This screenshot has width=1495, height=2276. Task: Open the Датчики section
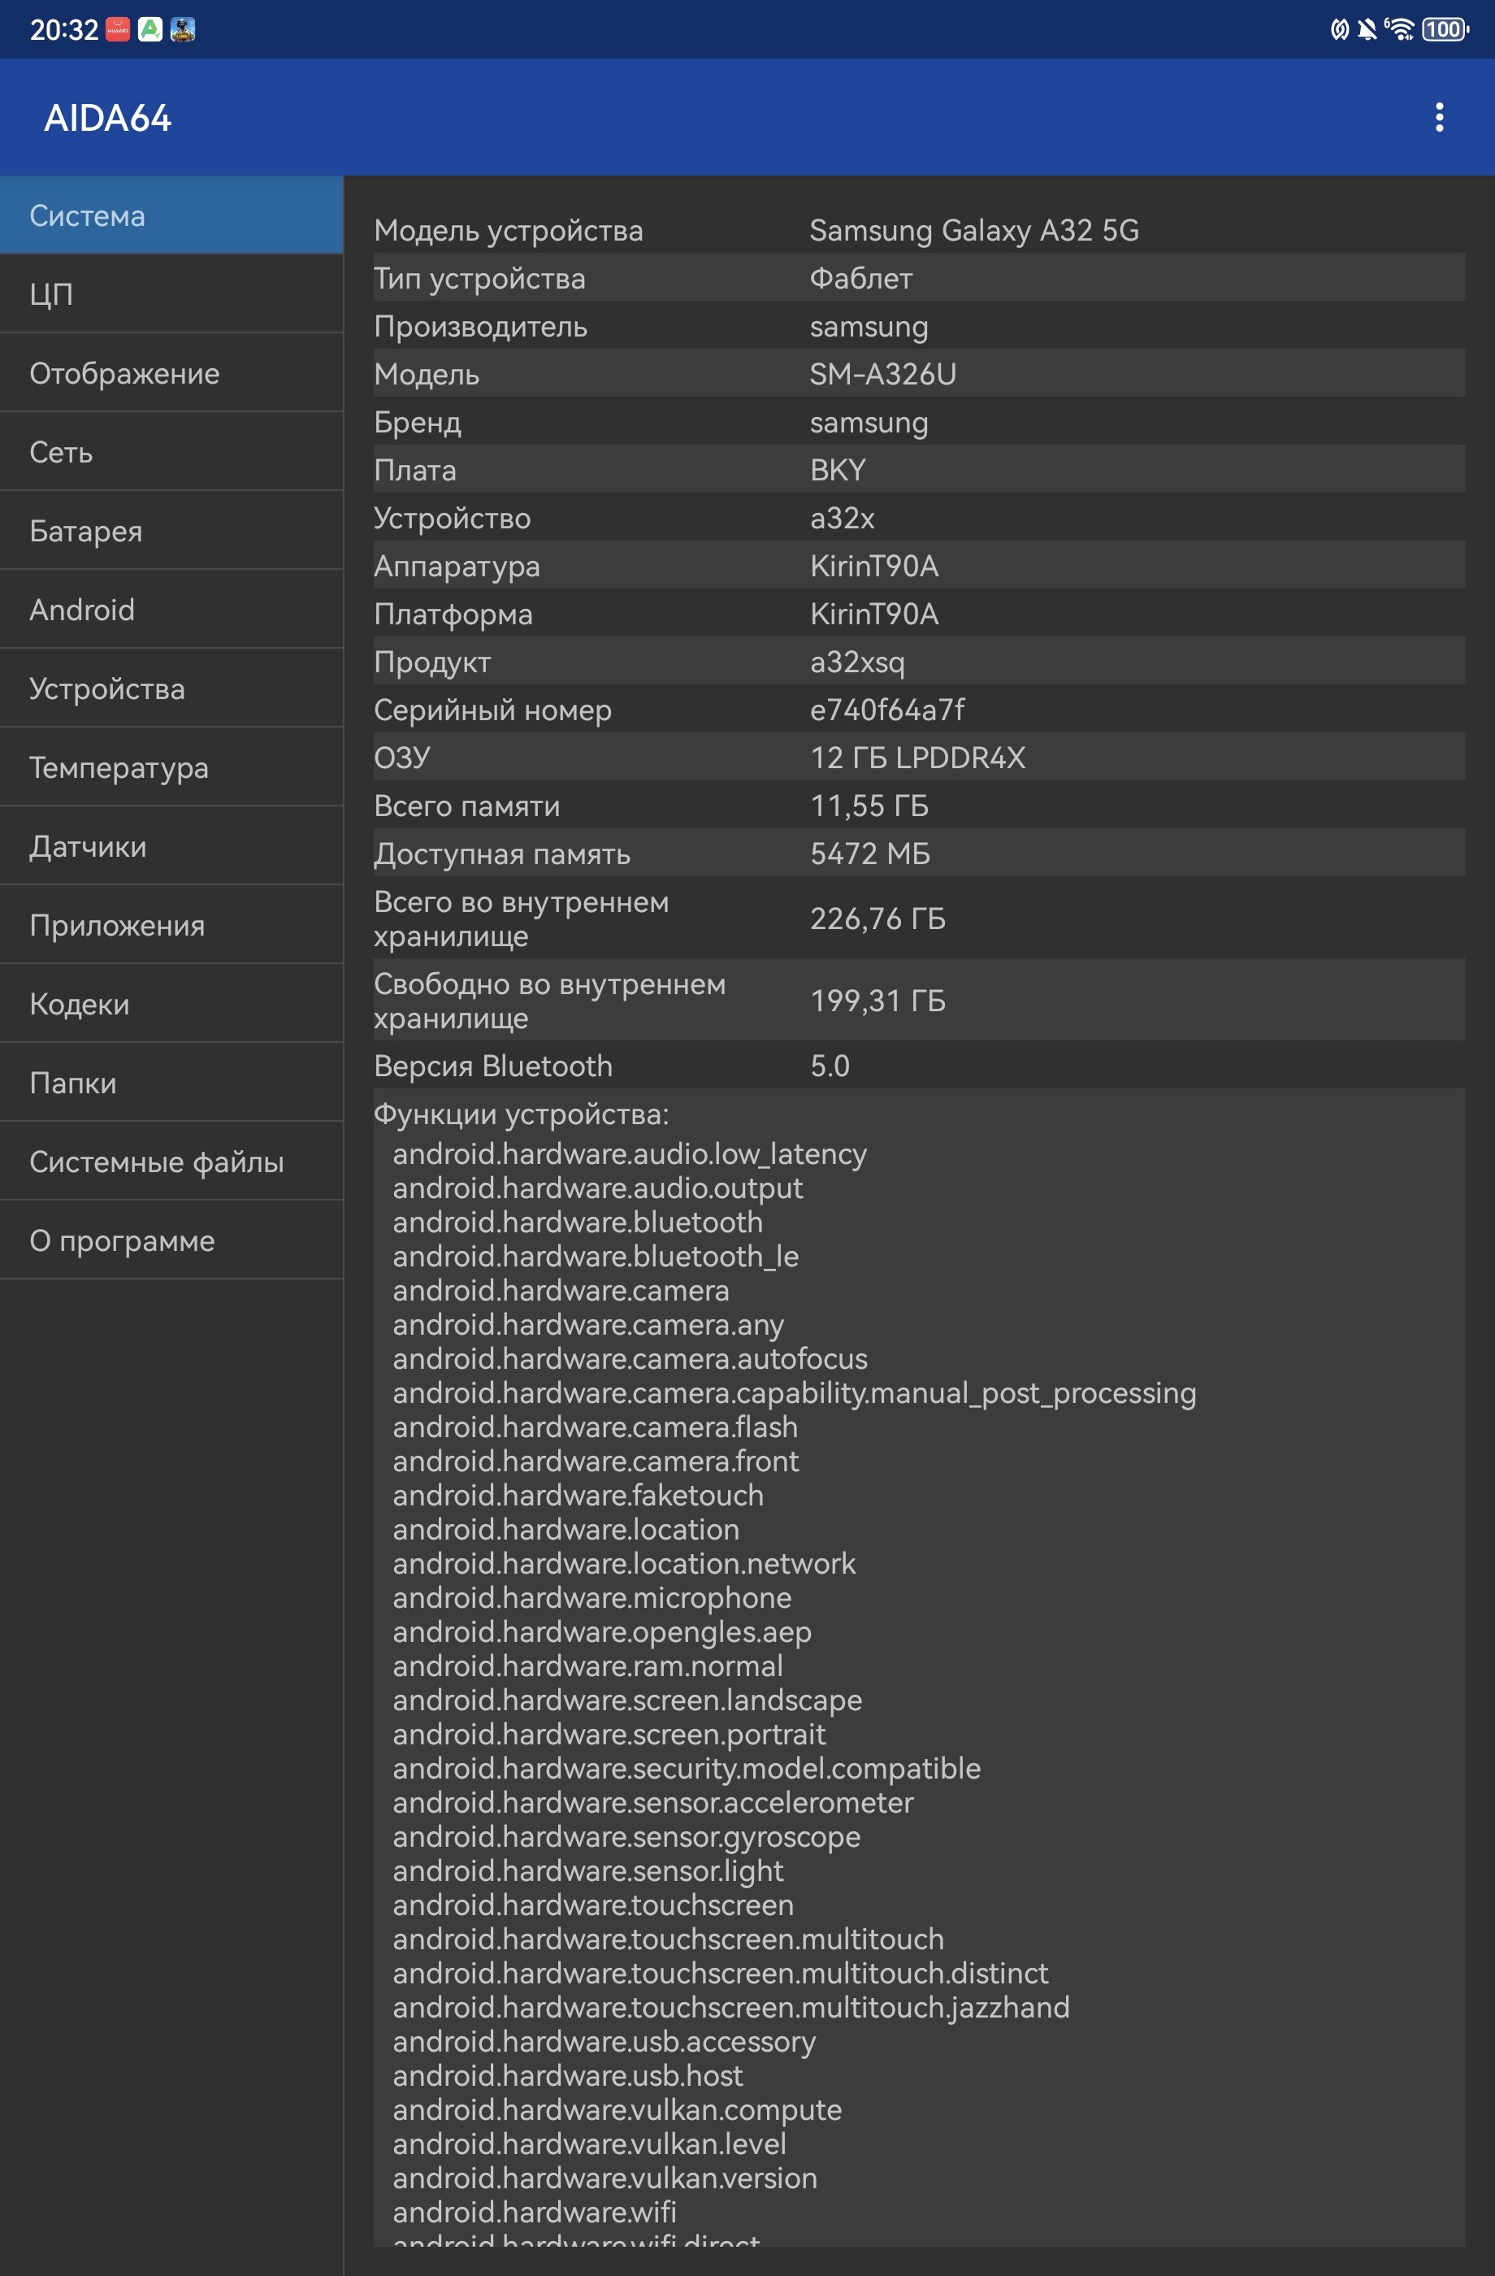point(172,846)
